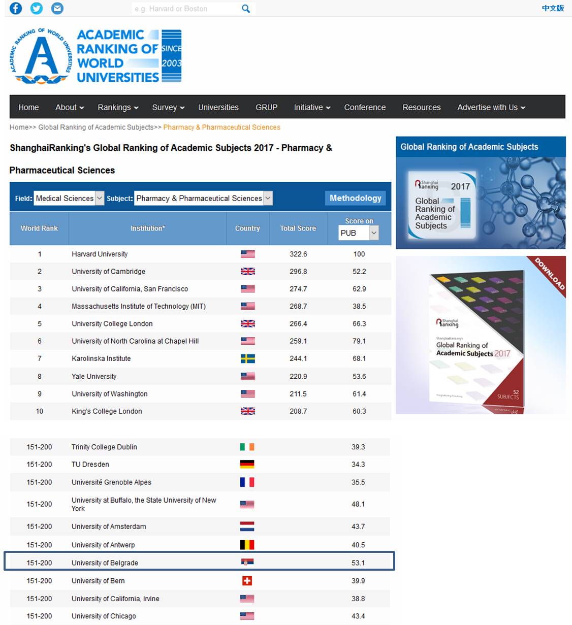The image size is (572, 625).
Task: Click the Institution column header
Action: 148,228
